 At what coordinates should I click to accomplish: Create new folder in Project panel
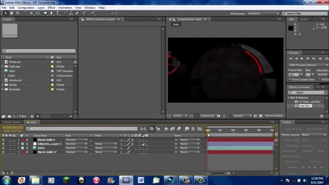click(9, 116)
